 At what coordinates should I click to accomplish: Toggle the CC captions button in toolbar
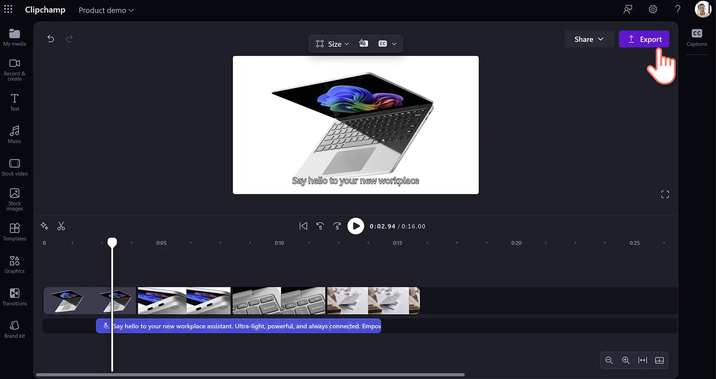click(x=382, y=43)
